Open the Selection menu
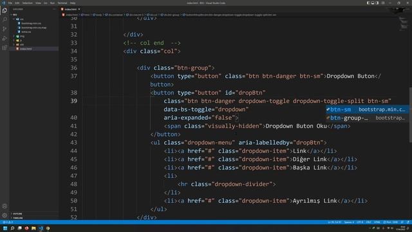 27,3
